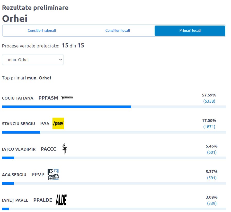The width and height of the screenshot is (231, 212).
Task: Click the chevron arrow in locality selector
Action: 60,60
